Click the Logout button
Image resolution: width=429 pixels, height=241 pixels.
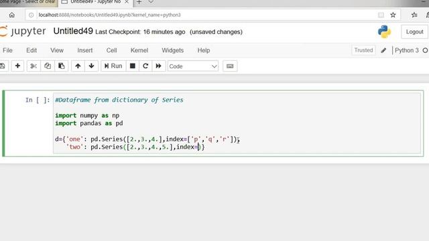point(414,31)
